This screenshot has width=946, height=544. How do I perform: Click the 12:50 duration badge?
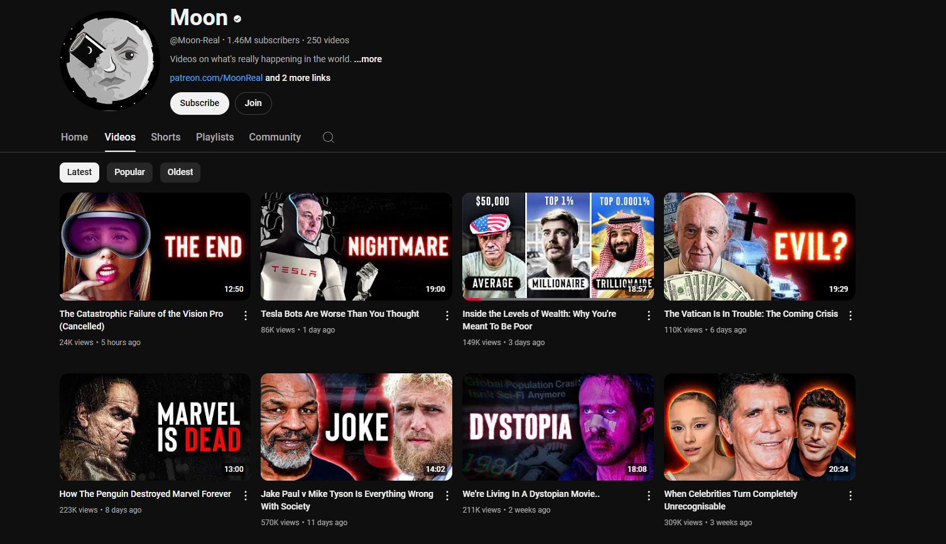point(234,289)
